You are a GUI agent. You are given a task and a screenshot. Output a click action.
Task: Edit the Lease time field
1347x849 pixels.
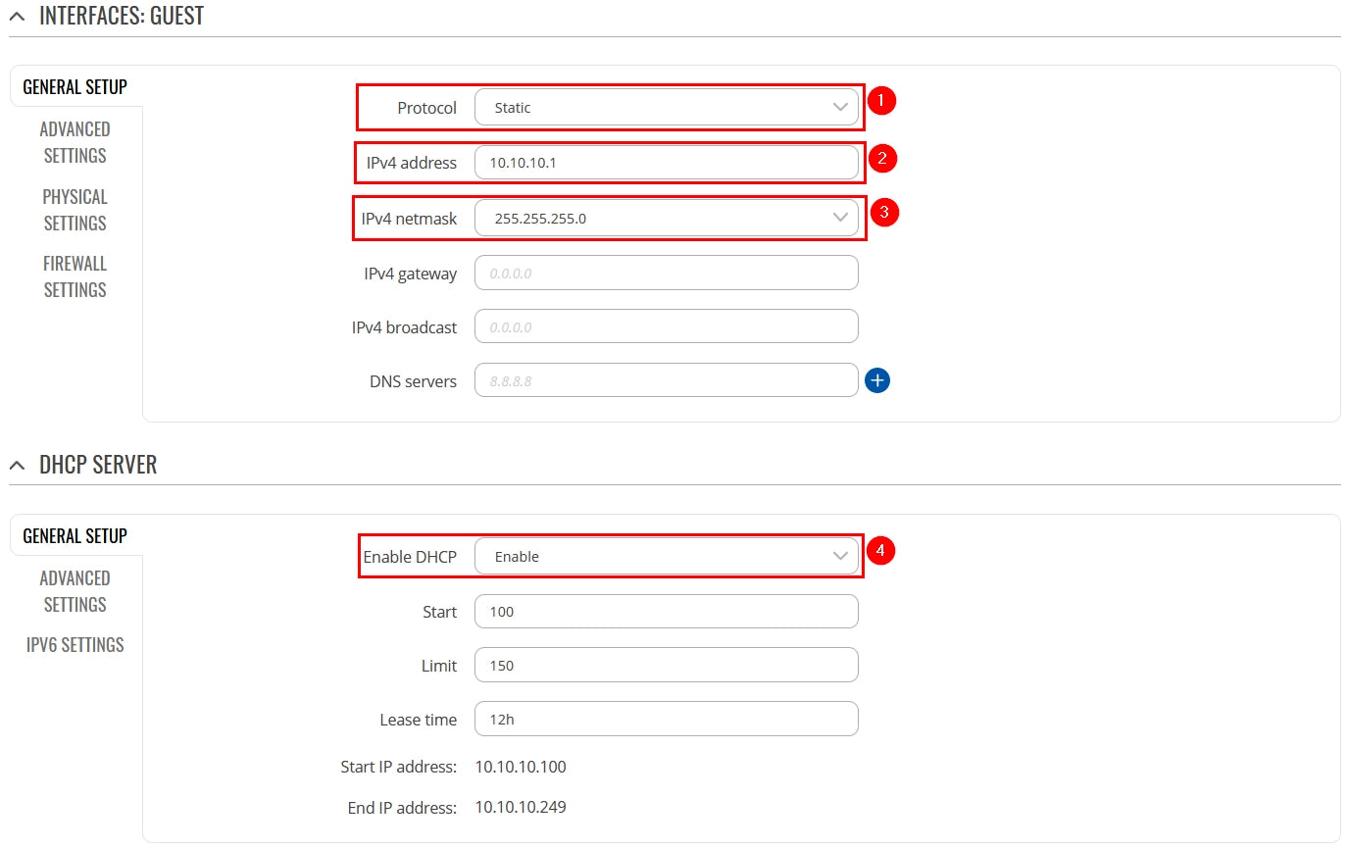click(667, 719)
